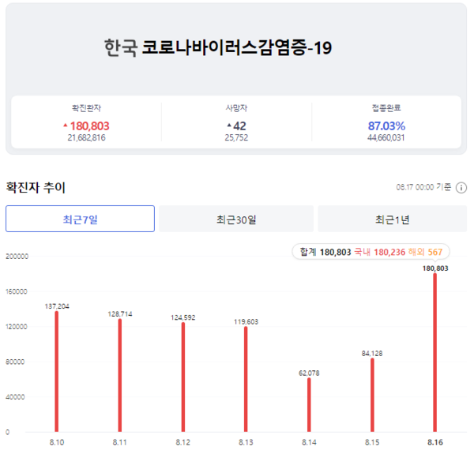Viewport: 474px width, 450px height.
Task: Click the vaccination rate 87.03%
Action: click(x=386, y=126)
